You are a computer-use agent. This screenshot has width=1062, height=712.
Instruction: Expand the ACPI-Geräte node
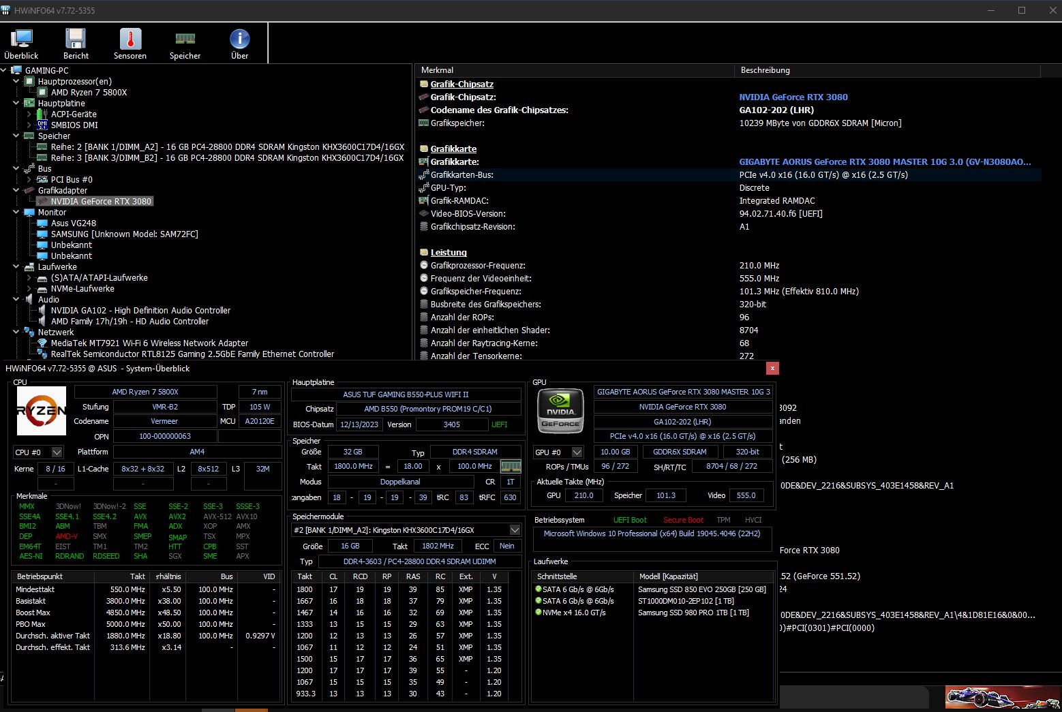tap(29, 114)
